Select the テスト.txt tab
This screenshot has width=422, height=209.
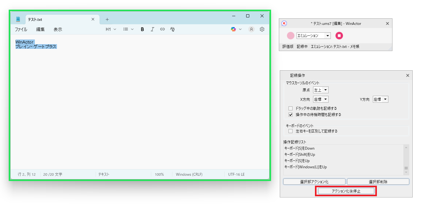(x=62, y=19)
